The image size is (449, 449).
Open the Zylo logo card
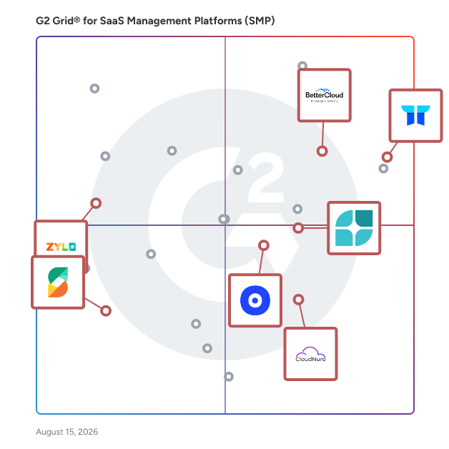pyautogui.click(x=61, y=238)
